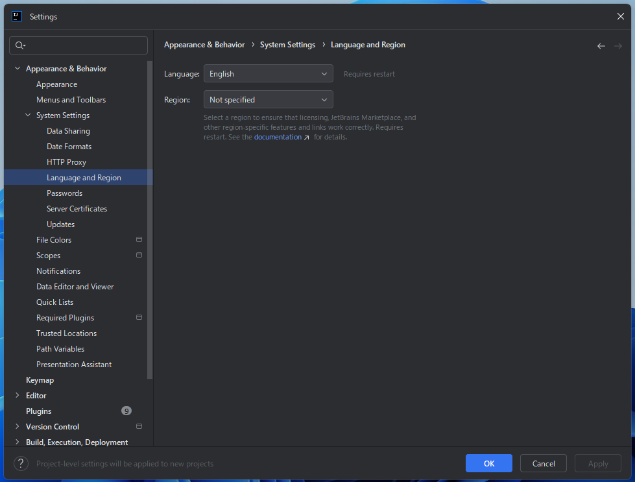Image resolution: width=635 pixels, height=482 pixels.
Task: Click the project-level icon beside Scopes
Action: (x=139, y=256)
